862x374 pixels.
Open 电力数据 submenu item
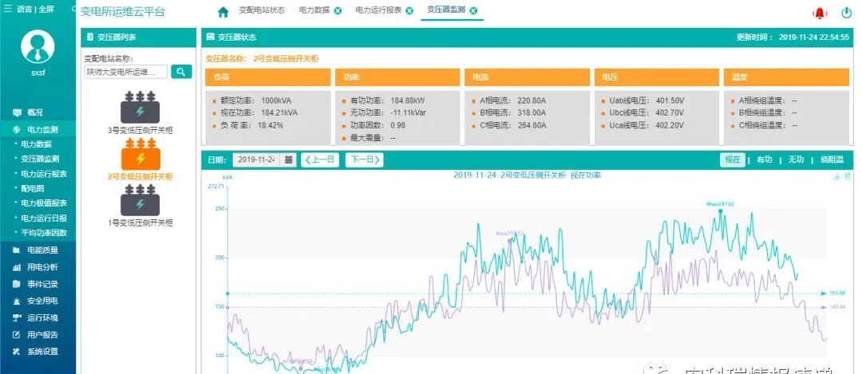[36, 144]
